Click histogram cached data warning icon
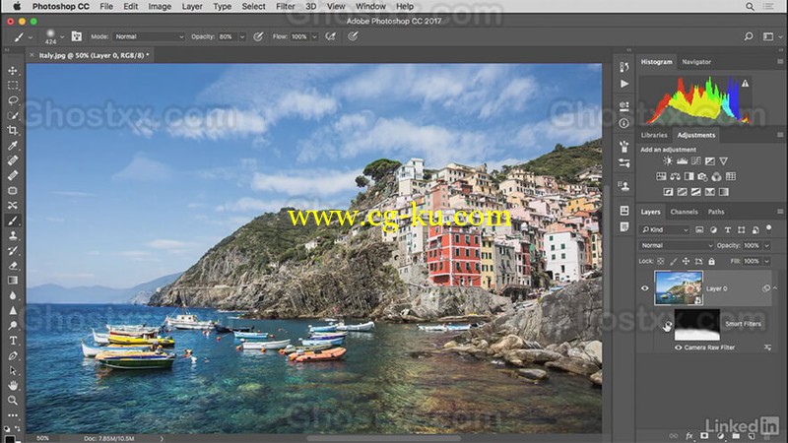Viewport: 788px width, 443px height. coord(746,84)
